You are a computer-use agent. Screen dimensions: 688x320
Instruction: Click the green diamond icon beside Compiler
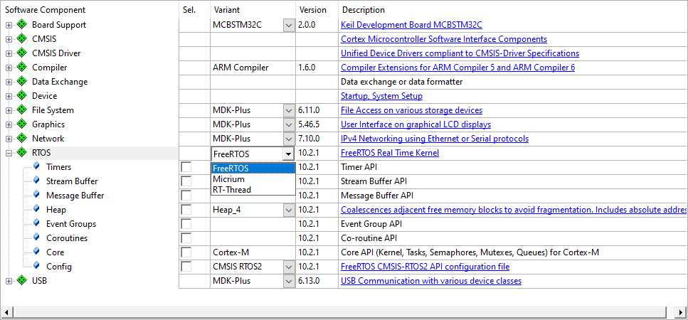coord(22,68)
